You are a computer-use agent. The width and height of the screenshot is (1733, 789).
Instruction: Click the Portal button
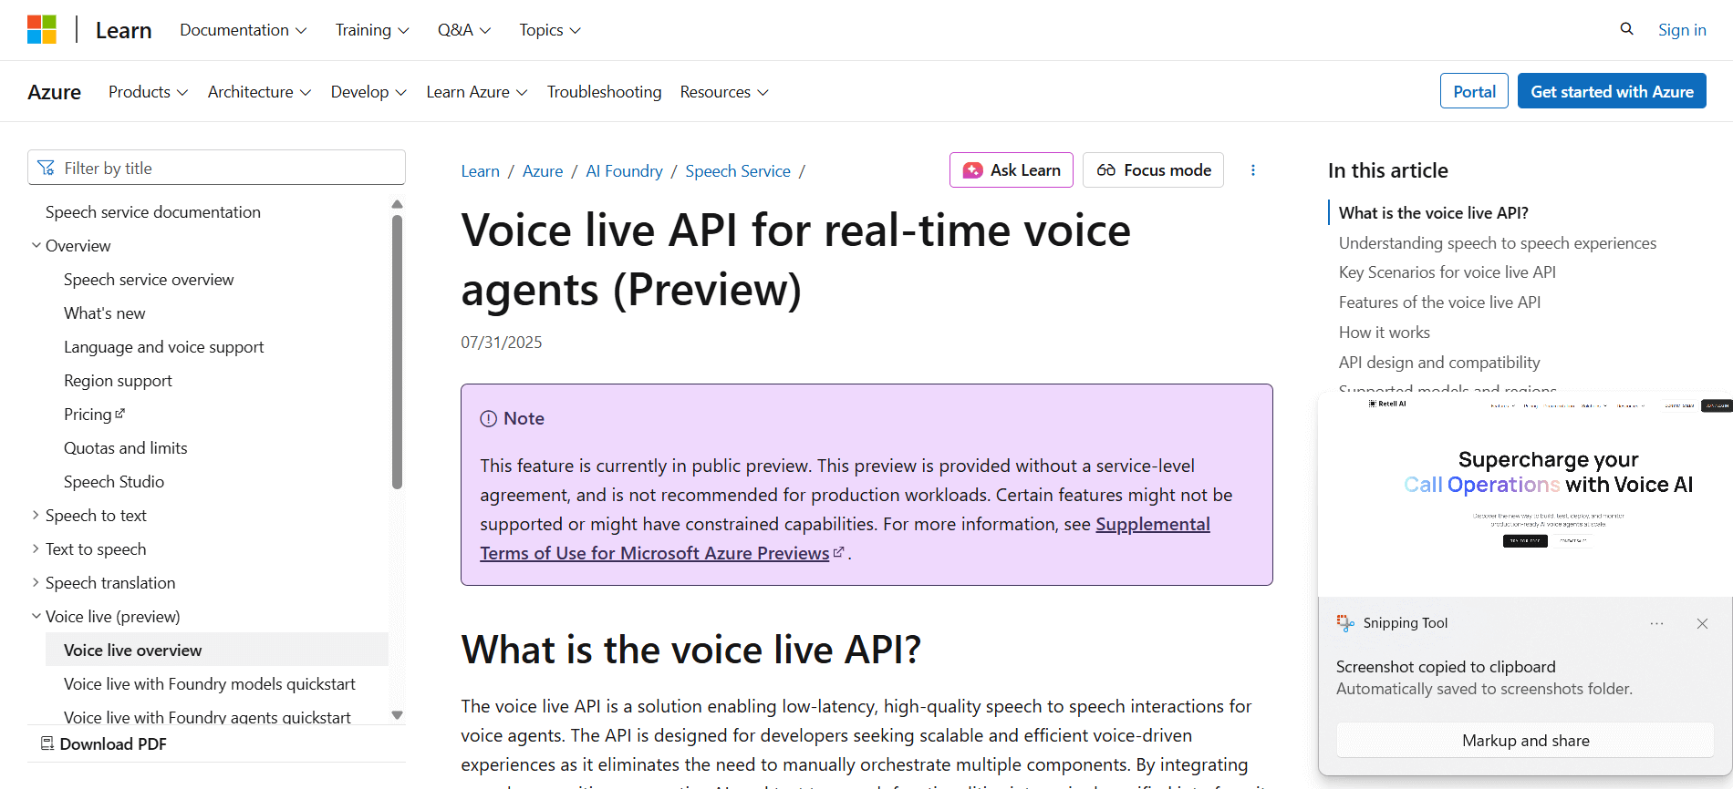pos(1474,91)
